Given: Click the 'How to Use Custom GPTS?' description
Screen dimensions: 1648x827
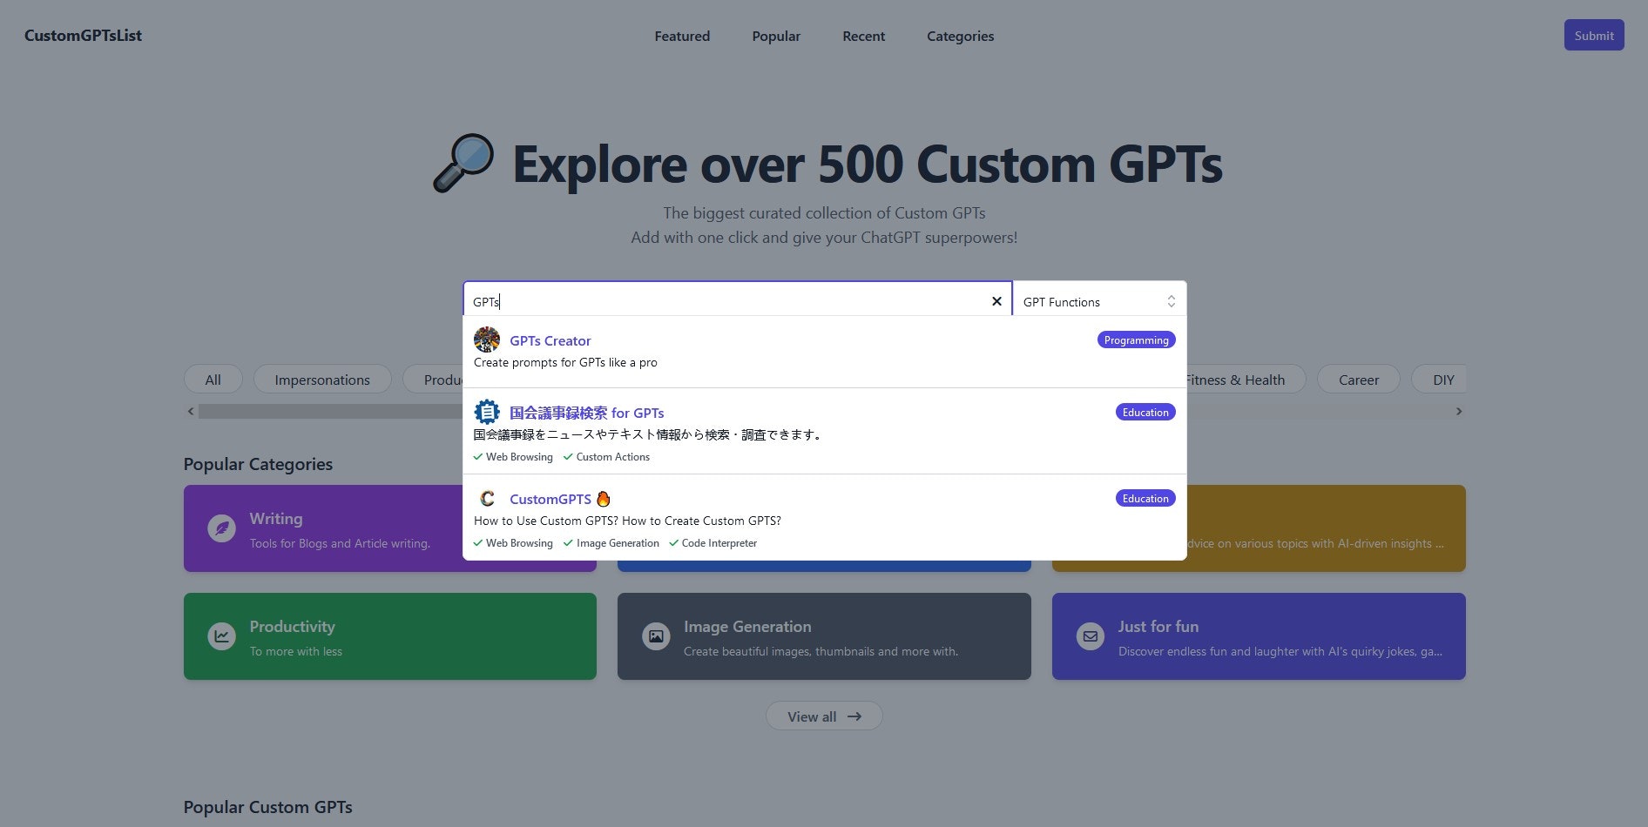Looking at the screenshot, I should (x=627, y=521).
